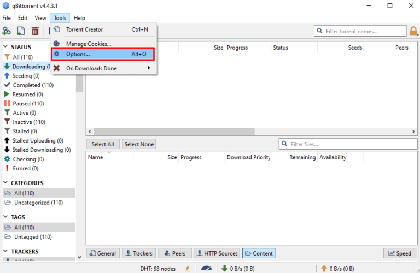Click the magnifier icon in torrent filter
The image size is (420, 273).
click(x=319, y=31)
